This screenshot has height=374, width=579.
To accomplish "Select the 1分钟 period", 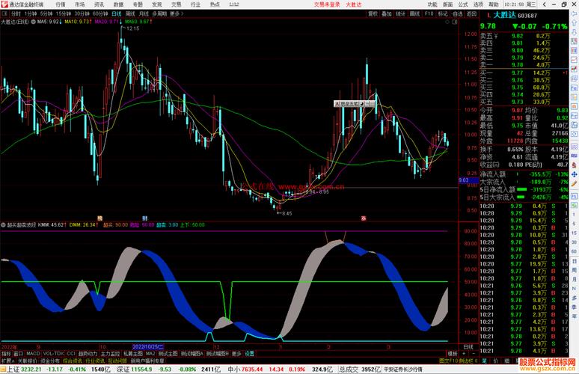I will coord(30,13).
